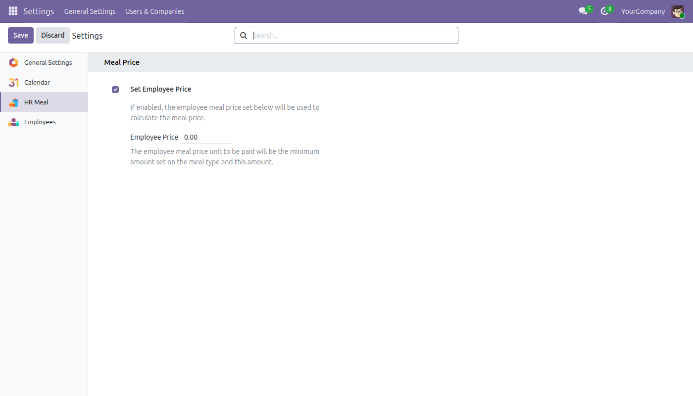Select HR Meal in the sidebar
Viewport: 693px width, 396px height.
click(x=44, y=102)
